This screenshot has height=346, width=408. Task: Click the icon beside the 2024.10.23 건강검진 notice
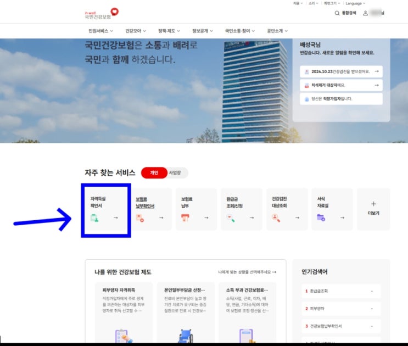point(307,72)
